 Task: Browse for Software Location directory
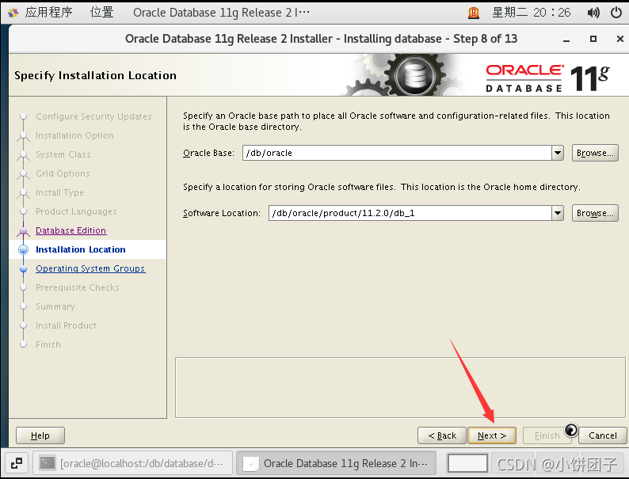pos(595,213)
